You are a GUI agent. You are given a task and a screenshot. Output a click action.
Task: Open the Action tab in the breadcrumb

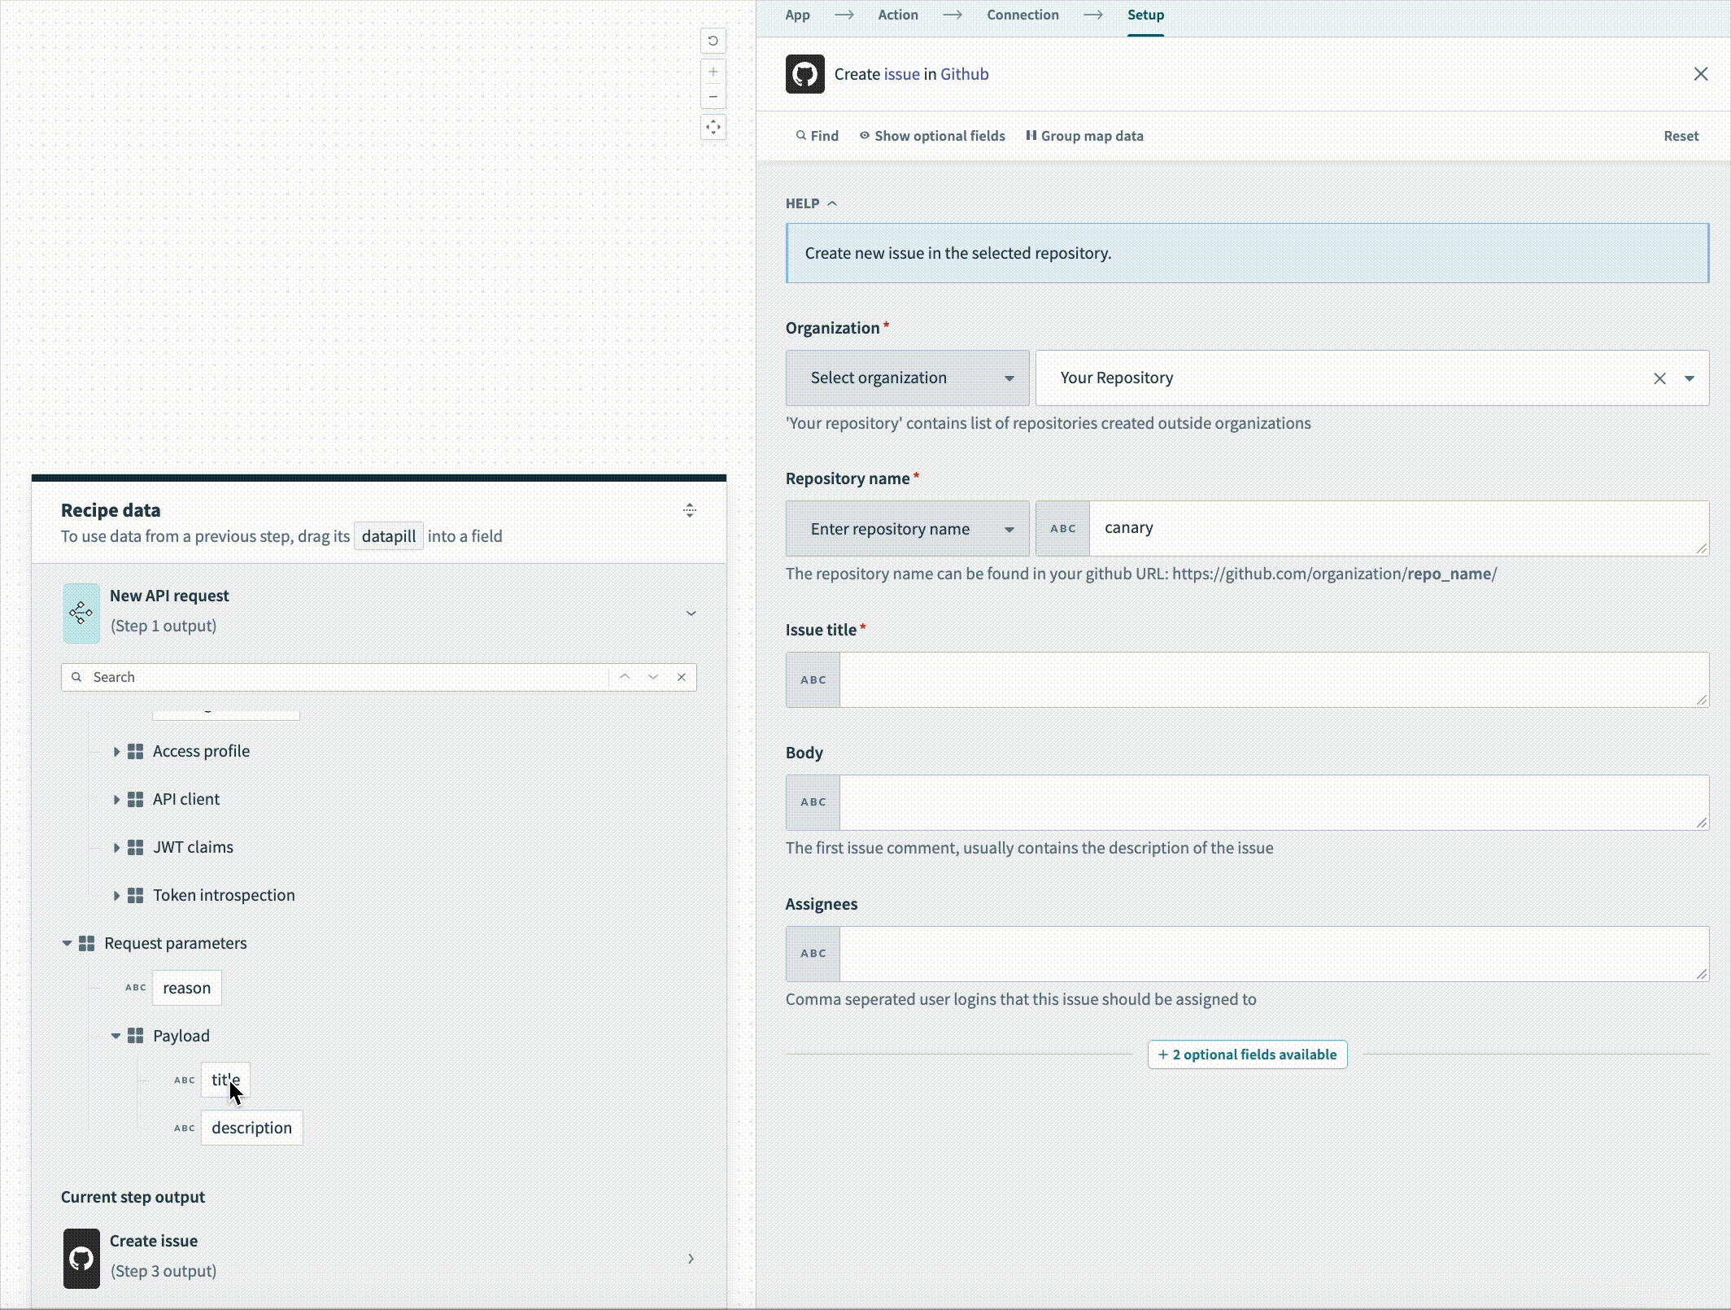point(897,15)
